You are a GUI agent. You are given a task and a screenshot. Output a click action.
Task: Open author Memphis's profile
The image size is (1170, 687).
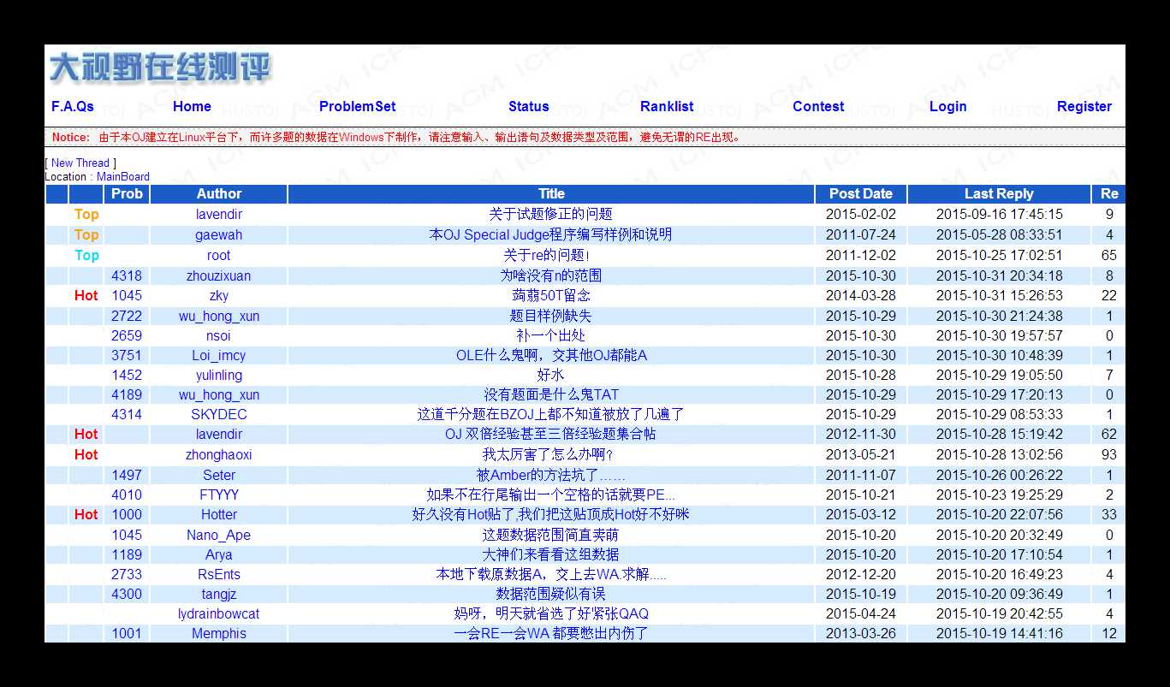pos(219,633)
